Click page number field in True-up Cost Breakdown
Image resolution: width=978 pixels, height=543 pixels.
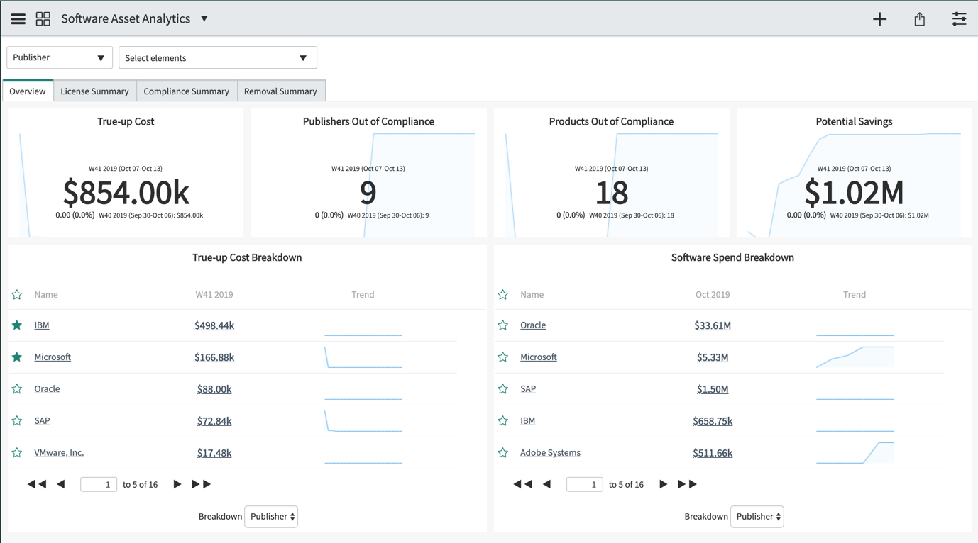(x=99, y=485)
